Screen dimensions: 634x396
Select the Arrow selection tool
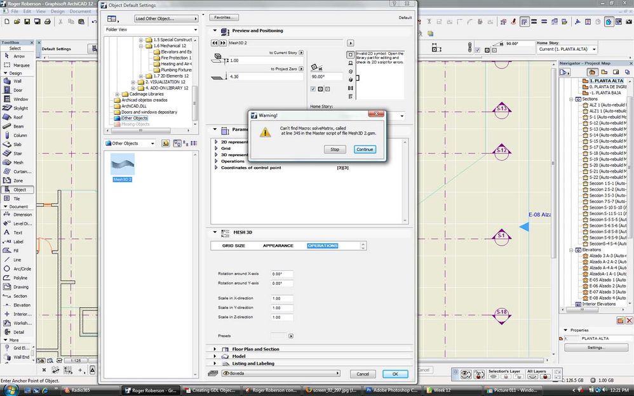(18, 56)
